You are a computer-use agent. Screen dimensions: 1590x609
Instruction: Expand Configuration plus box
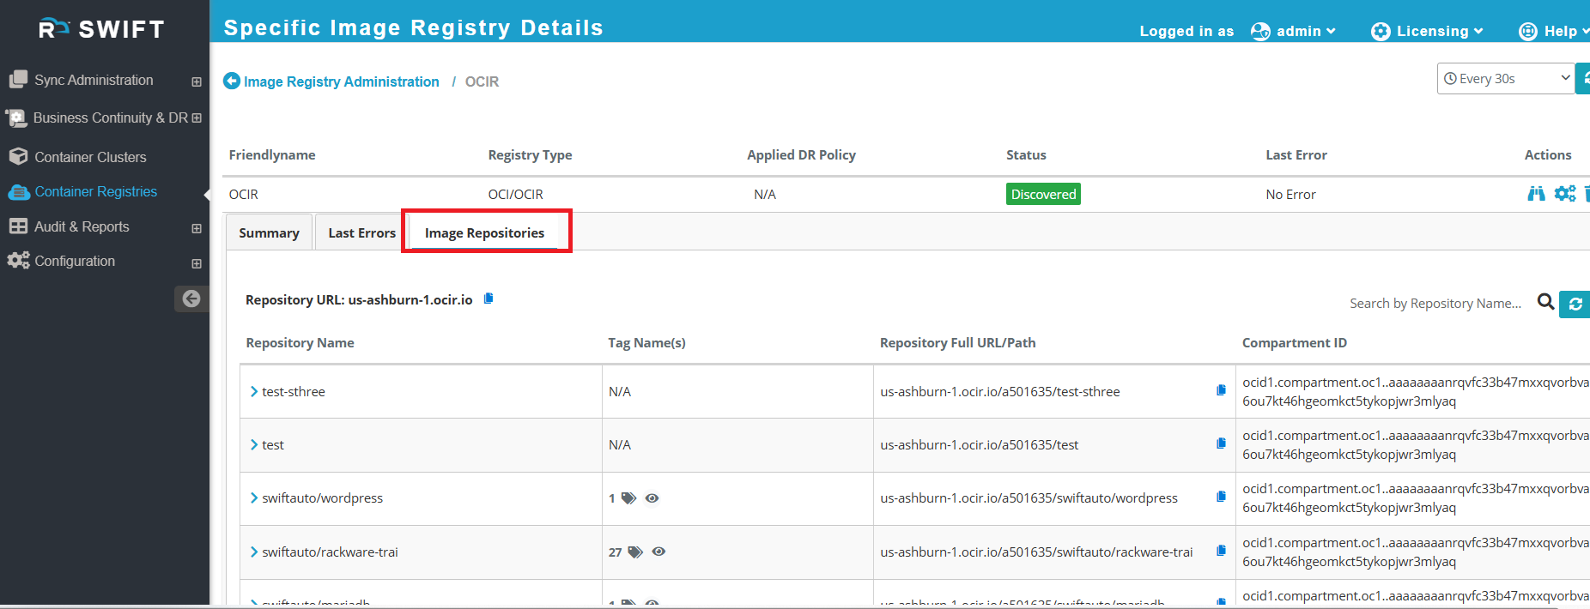(197, 263)
